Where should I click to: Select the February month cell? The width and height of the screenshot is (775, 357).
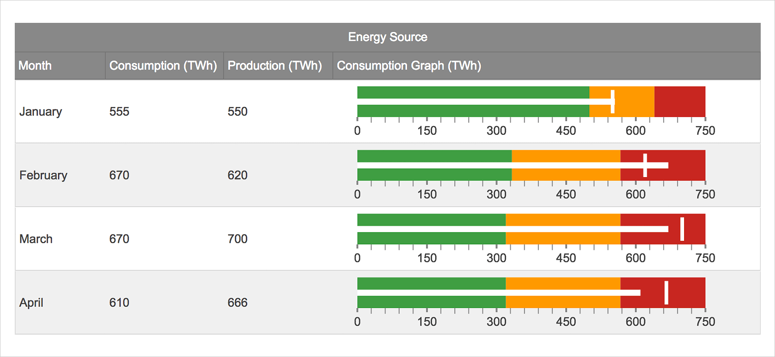point(43,175)
